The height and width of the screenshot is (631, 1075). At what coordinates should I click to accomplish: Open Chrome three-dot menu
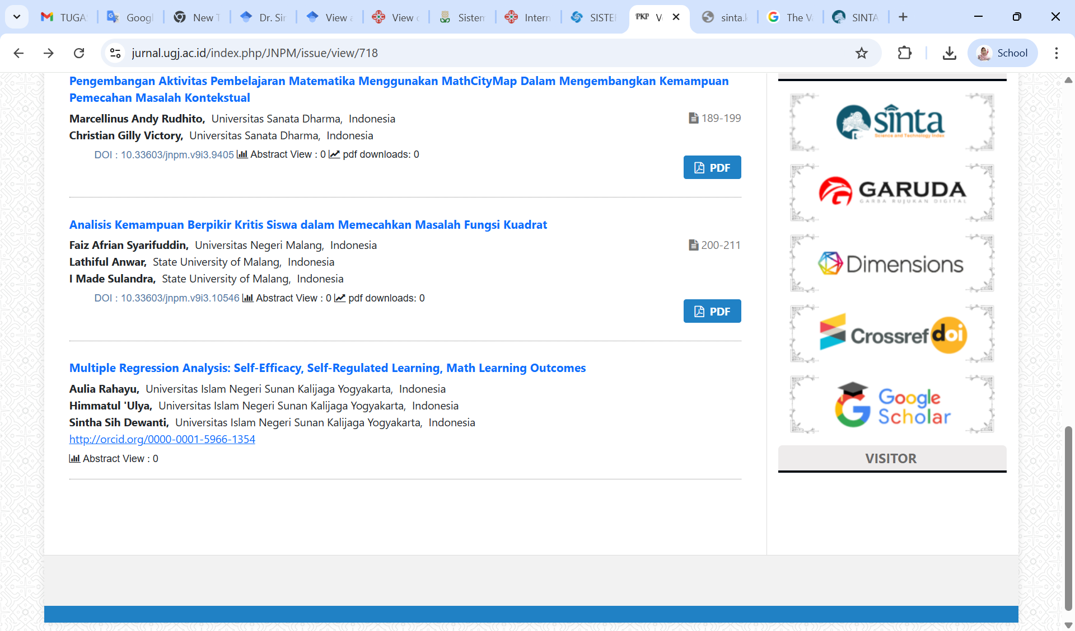[1056, 53]
